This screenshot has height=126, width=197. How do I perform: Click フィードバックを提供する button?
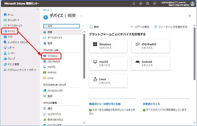[x=170, y=27]
